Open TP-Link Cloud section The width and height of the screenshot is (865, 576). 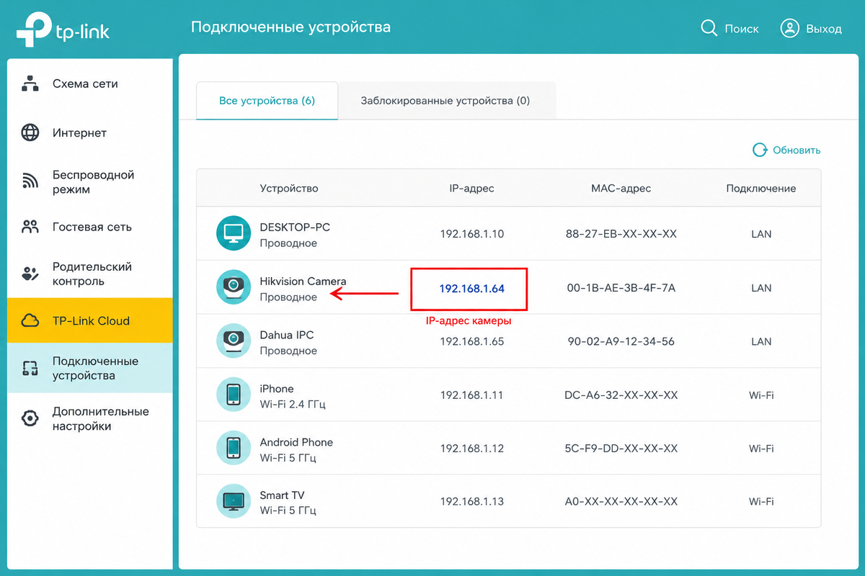pyautogui.click(x=90, y=321)
